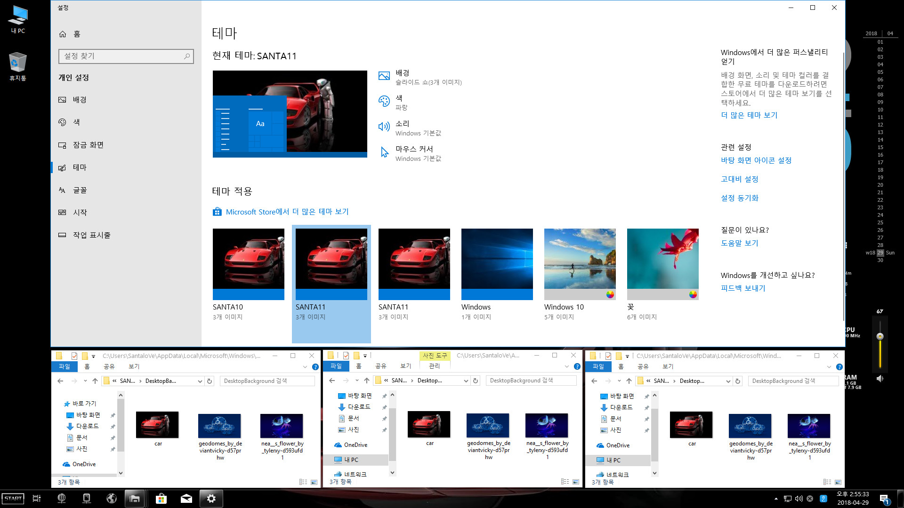Open 소리 Windows 기본값 option

click(x=410, y=128)
